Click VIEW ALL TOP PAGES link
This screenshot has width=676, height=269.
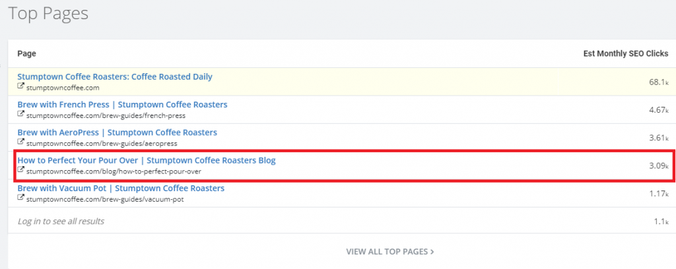[x=389, y=251]
